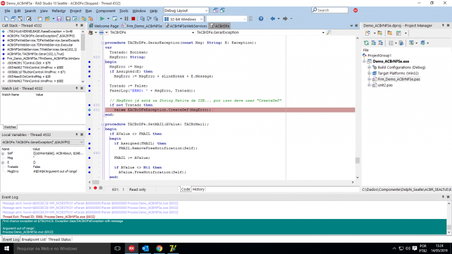Click the editor horizontal scrollbar thumb
Viewport: 452px width, 254px height.
[x=96, y=182]
